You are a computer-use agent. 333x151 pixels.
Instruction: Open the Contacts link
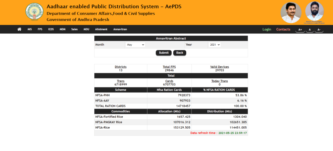pos(283,29)
